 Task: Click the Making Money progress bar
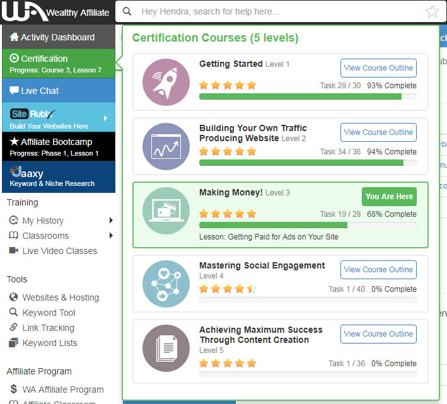pyautogui.click(x=308, y=225)
